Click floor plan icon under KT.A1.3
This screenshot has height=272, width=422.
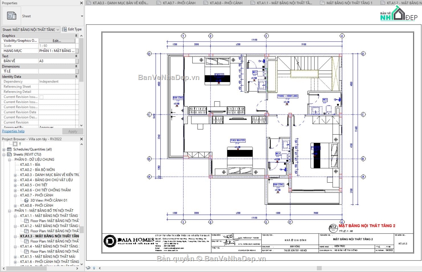tap(27, 241)
